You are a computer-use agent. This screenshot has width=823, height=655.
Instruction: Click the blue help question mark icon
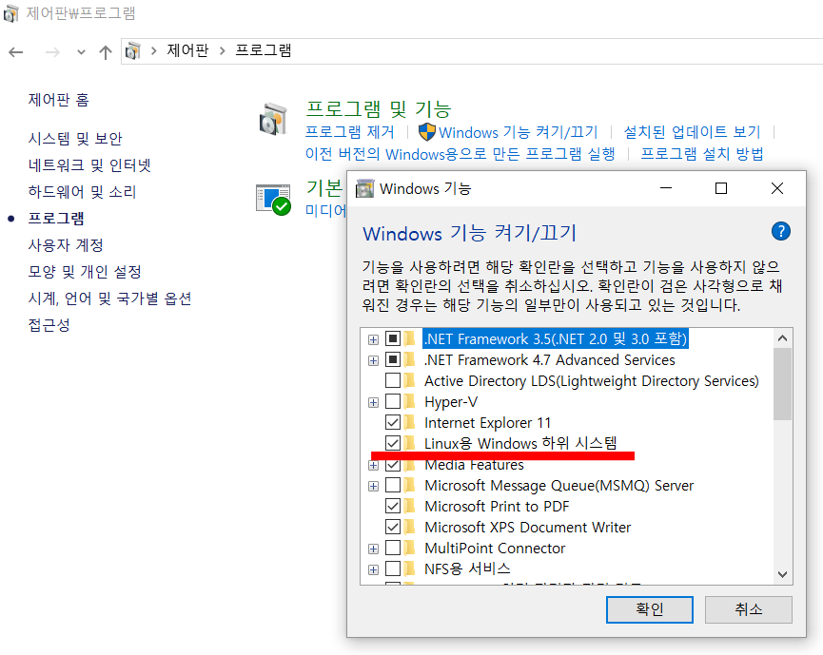tap(781, 231)
